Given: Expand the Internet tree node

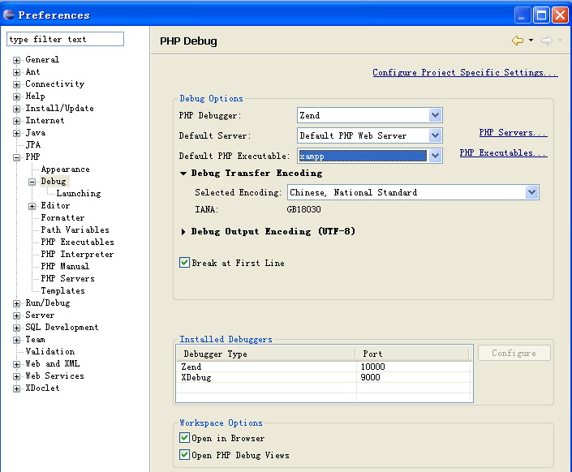Looking at the screenshot, I should coord(16,121).
